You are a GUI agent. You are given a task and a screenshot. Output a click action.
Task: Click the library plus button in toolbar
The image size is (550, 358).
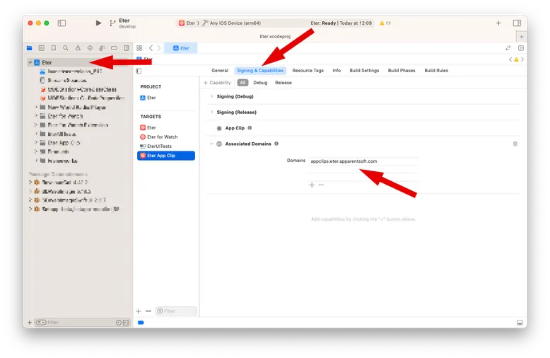[498, 23]
